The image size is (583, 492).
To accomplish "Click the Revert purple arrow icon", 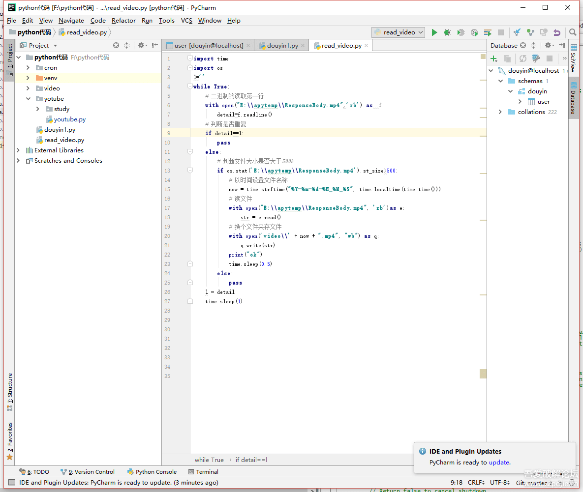I will 556,32.
